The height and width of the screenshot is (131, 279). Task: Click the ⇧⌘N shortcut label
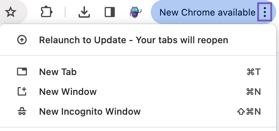click(x=249, y=112)
